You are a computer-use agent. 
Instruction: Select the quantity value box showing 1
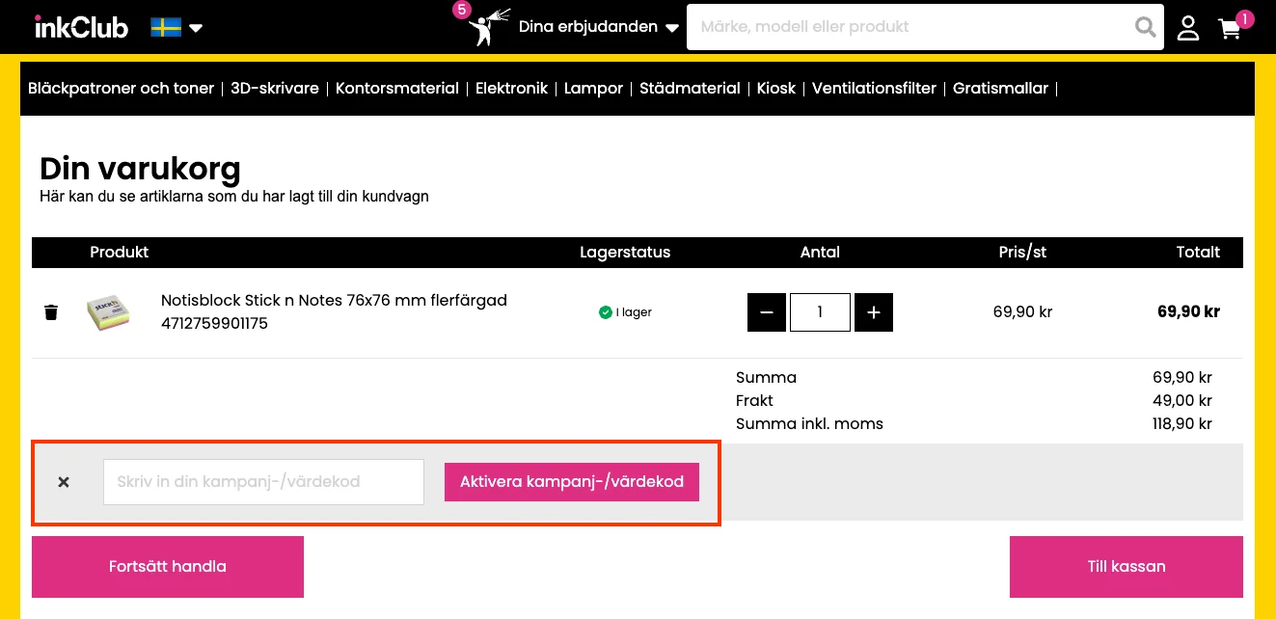click(820, 311)
